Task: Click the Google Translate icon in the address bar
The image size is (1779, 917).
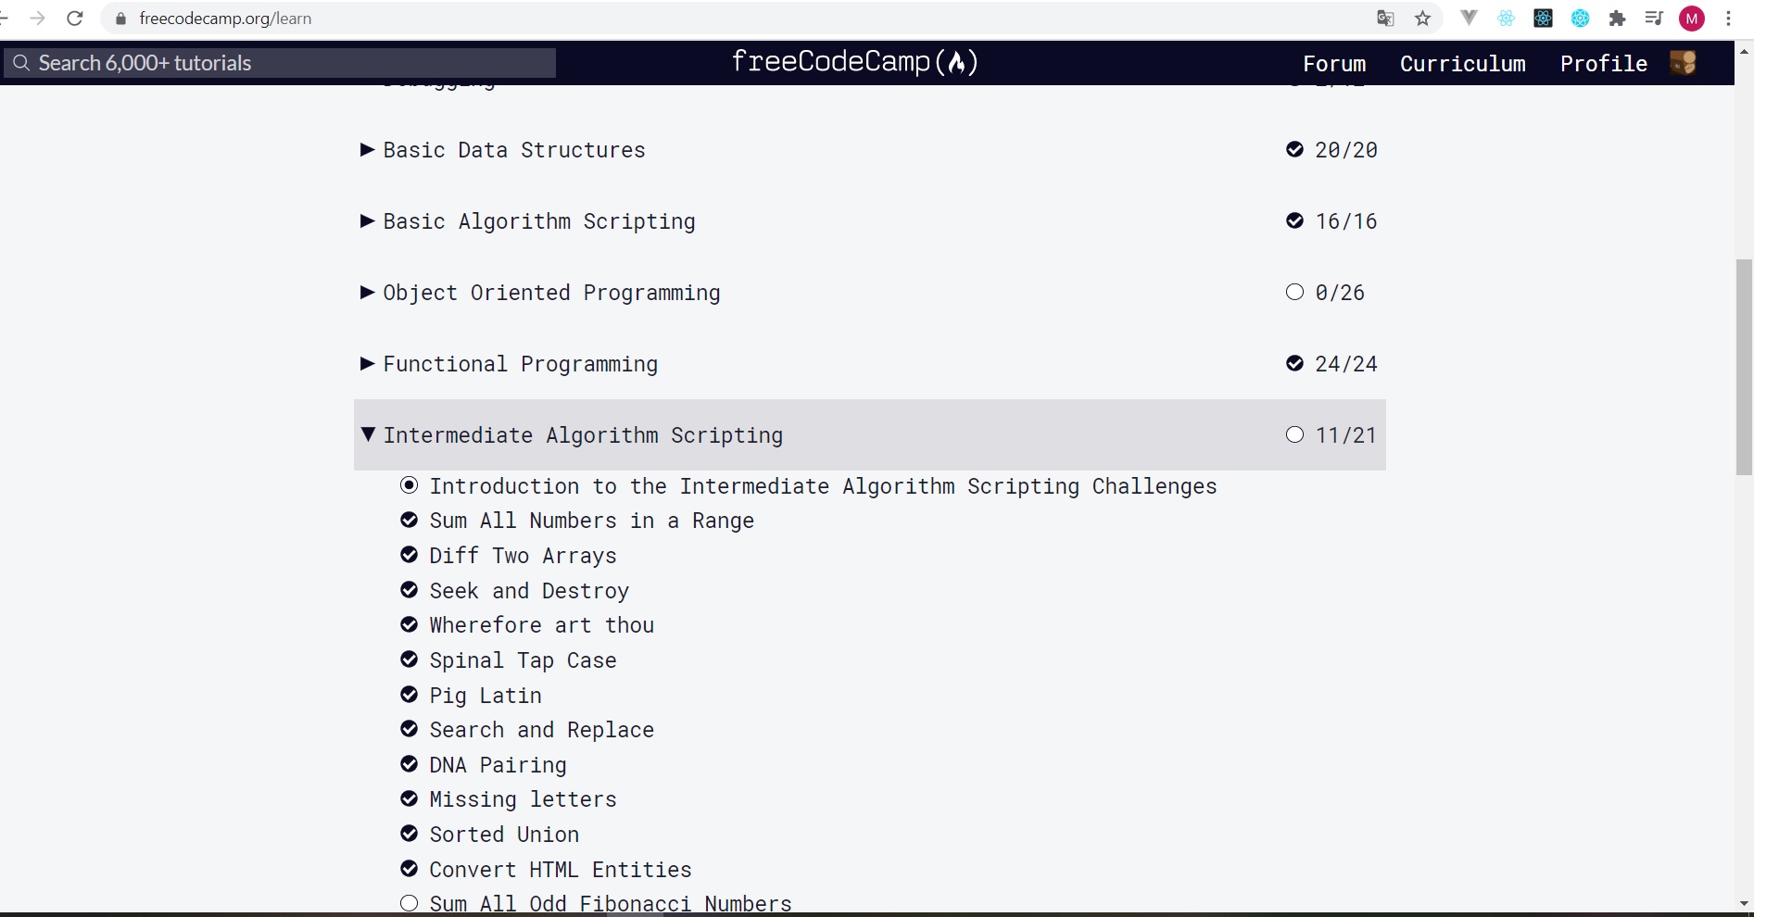Action: (x=1385, y=19)
